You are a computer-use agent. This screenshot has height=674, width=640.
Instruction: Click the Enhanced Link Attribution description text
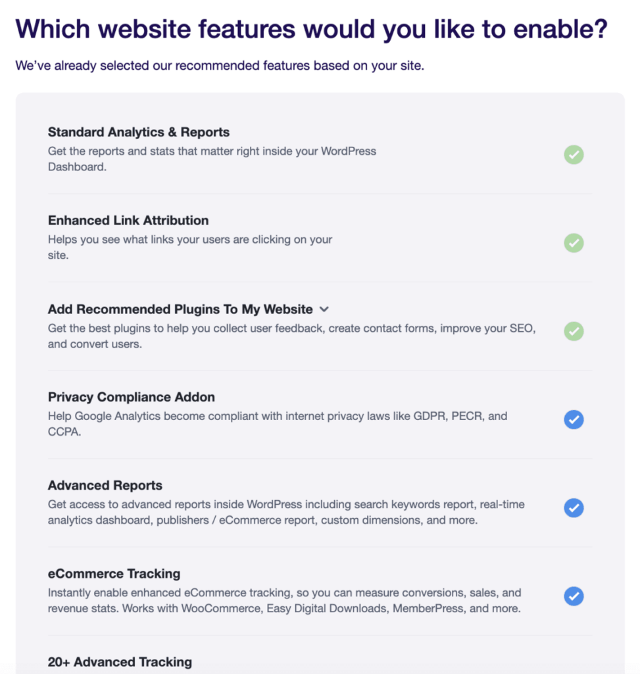(189, 247)
